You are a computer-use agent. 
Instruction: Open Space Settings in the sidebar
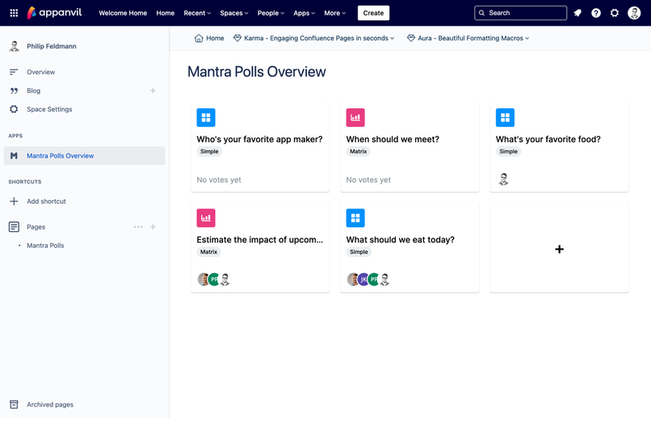click(x=49, y=109)
